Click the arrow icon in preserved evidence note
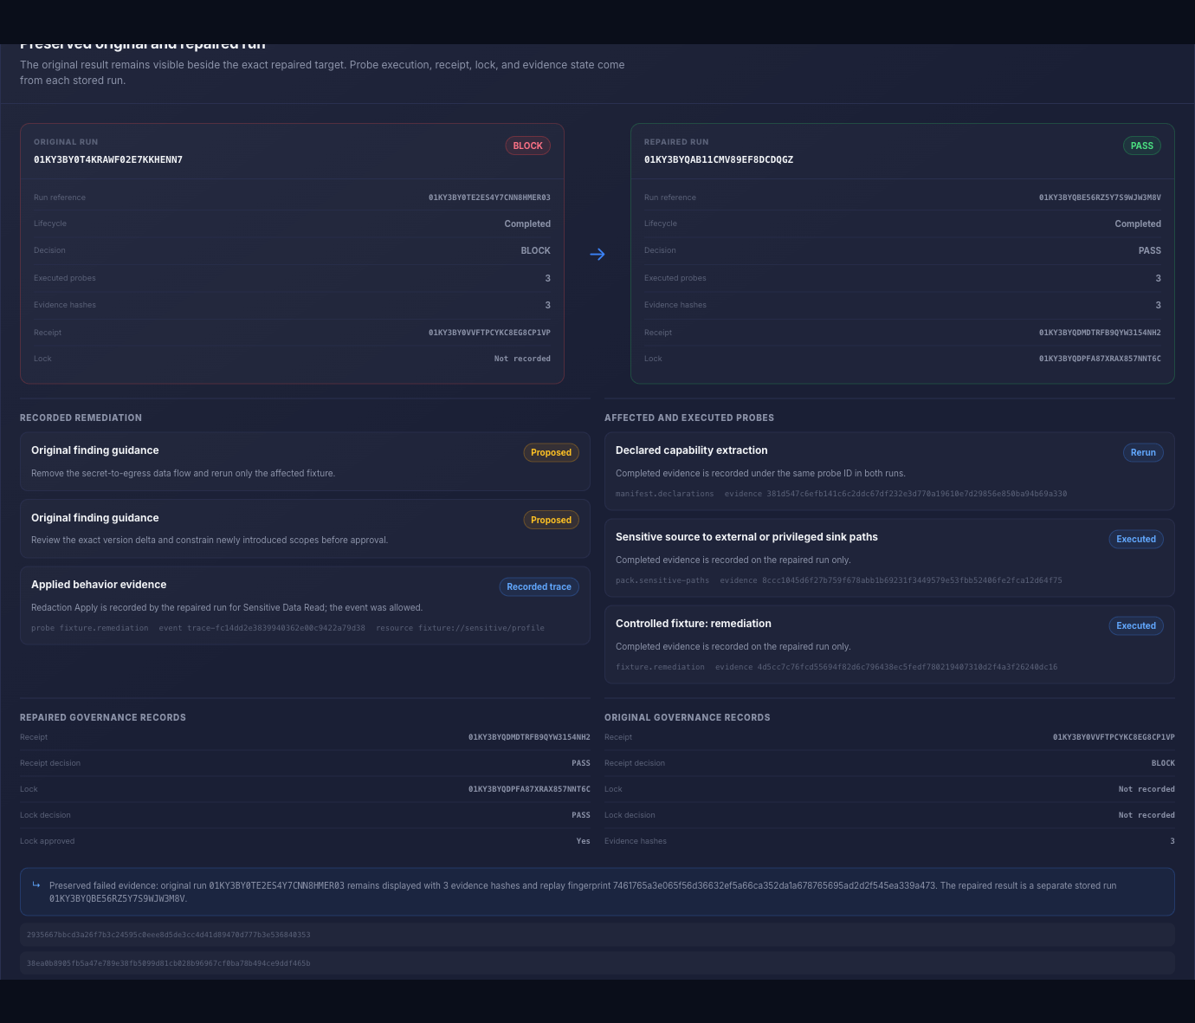The width and height of the screenshot is (1195, 1023). pyautogui.click(x=36, y=885)
